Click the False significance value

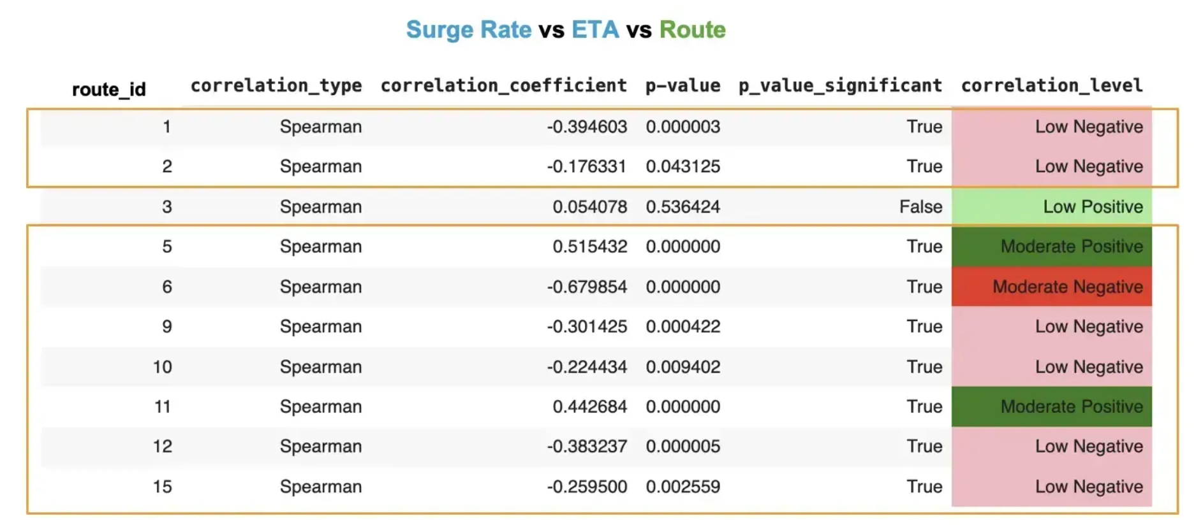920,206
